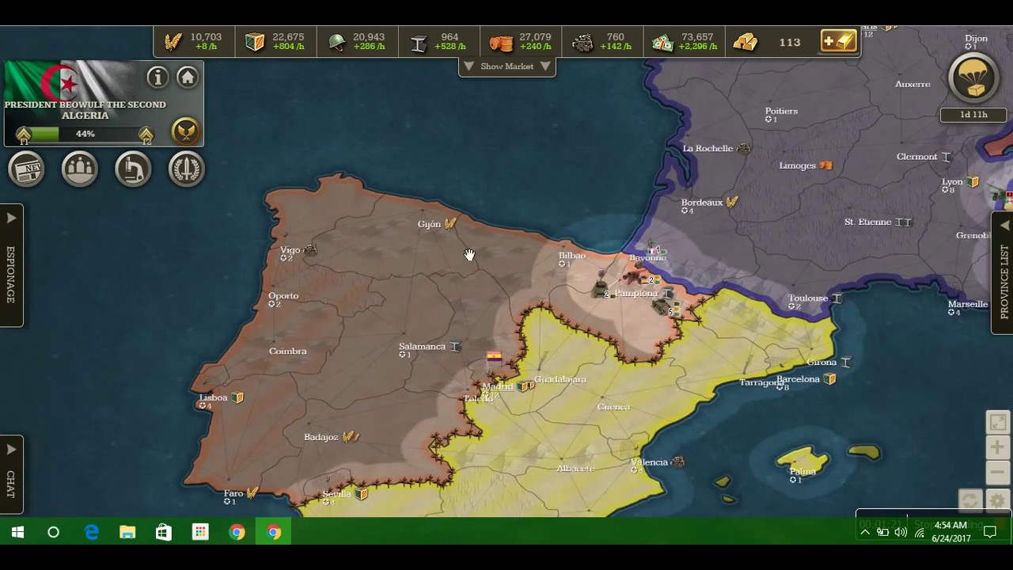
Task: Click the 1d 11h timer label
Action: (x=973, y=115)
